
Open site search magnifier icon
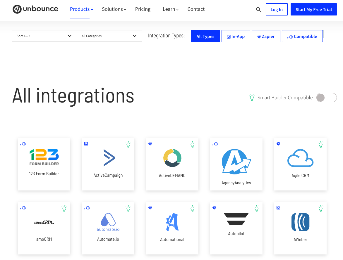[258, 9]
